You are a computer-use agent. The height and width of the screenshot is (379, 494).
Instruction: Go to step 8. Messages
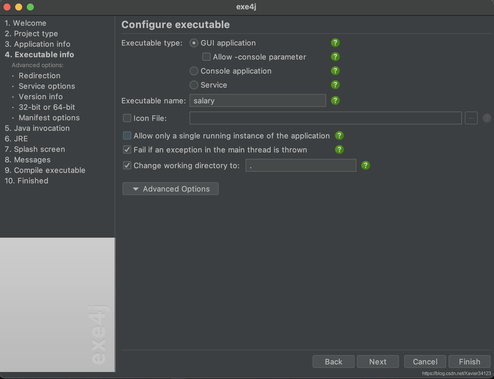(28, 160)
